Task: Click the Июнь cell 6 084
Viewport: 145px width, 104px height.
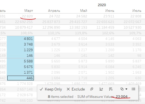Action: [110, 67]
